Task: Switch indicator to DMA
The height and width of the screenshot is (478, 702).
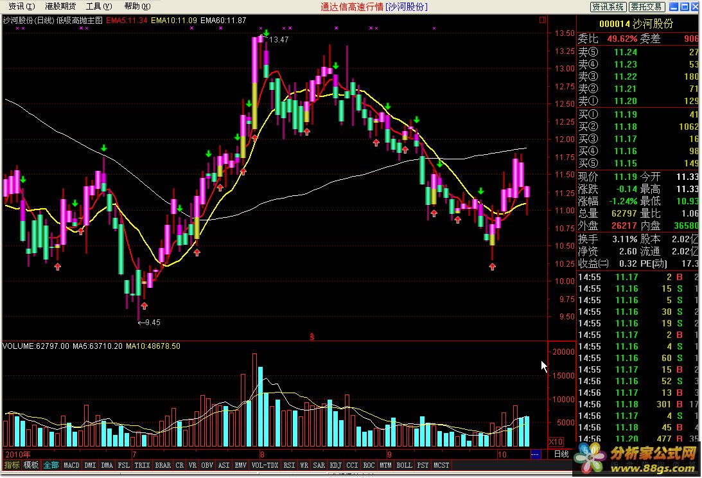Action: 107,465
